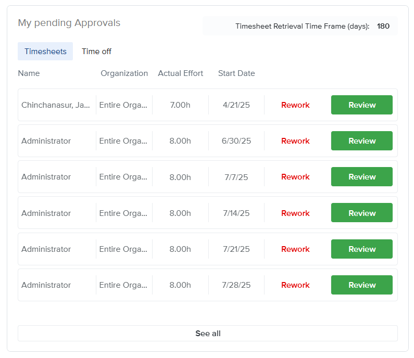Screen dimensions: 414x358
Task: Click Rework on the 6/30/25 timesheet
Action: [295, 141]
